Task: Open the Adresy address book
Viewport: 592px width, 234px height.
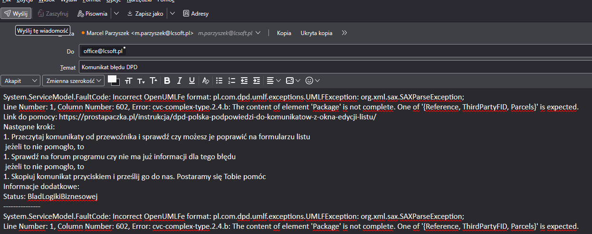Action: (x=196, y=14)
